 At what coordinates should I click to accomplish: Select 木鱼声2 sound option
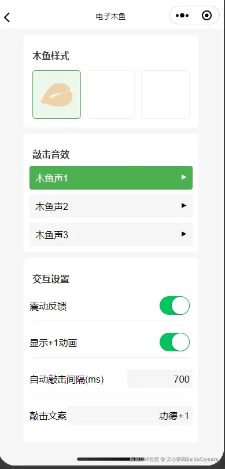click(111, 206)
